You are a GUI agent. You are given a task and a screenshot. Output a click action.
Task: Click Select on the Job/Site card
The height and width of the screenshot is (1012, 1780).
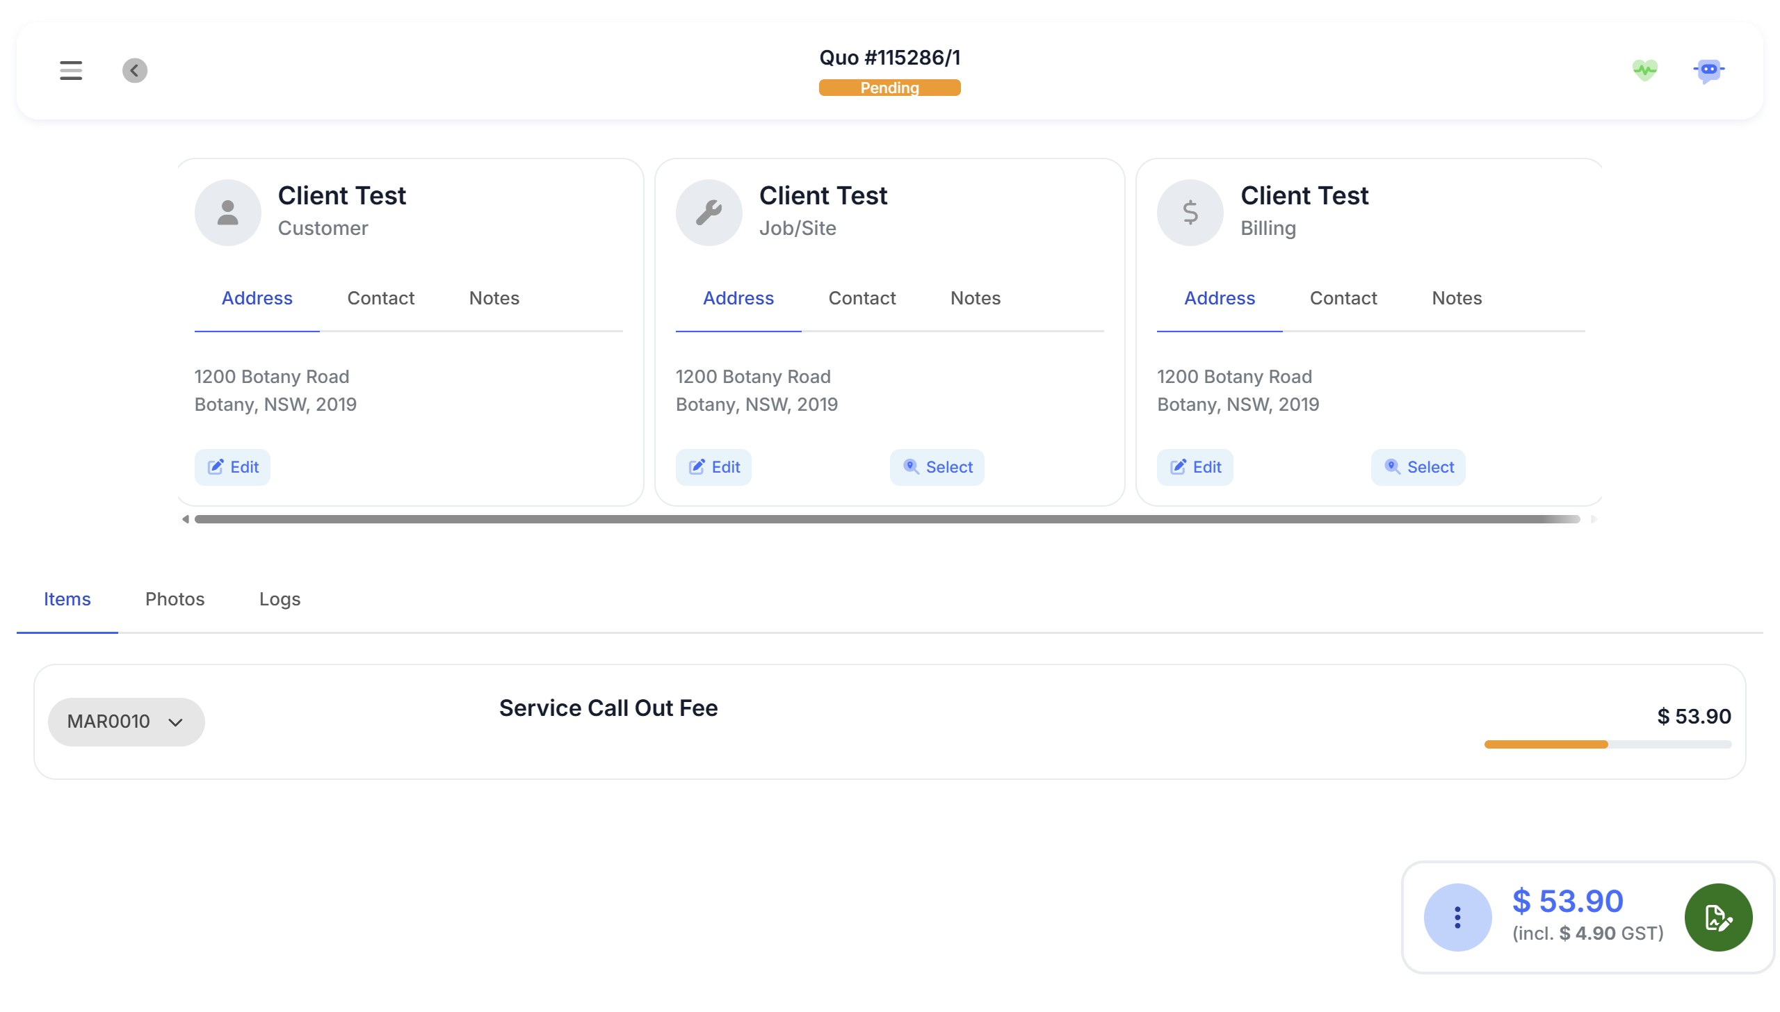click(x=937, y=467)
